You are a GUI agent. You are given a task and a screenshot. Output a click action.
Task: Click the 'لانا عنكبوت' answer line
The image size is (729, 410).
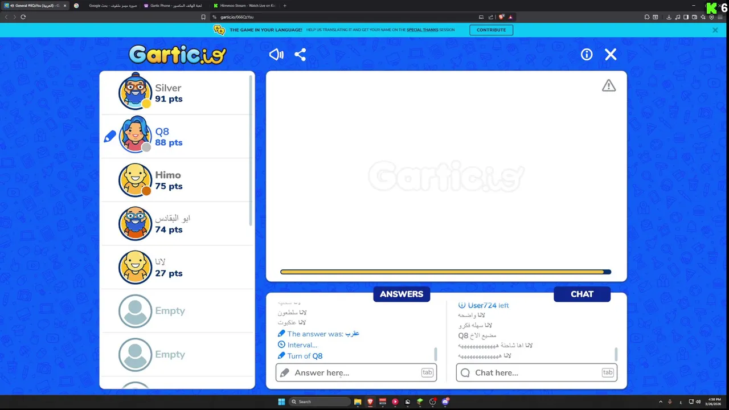click(x=292, y=323)
